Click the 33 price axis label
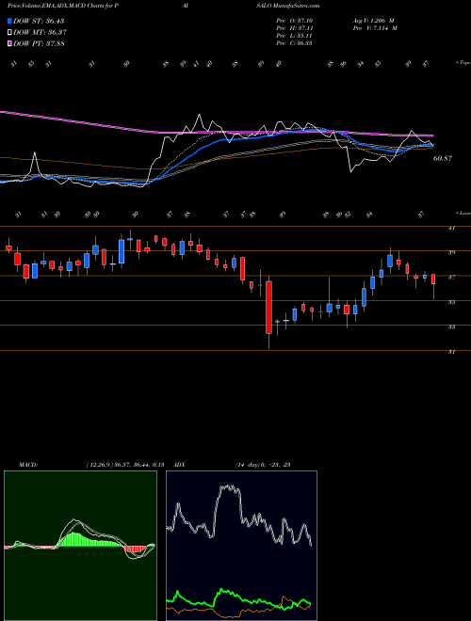Image resolution: width=471 pixels, height=621 pixels. click(451, 326)
